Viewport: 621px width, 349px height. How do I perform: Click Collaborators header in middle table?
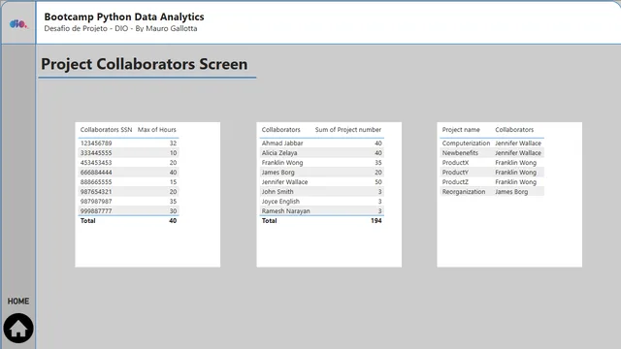coord(280,130)
